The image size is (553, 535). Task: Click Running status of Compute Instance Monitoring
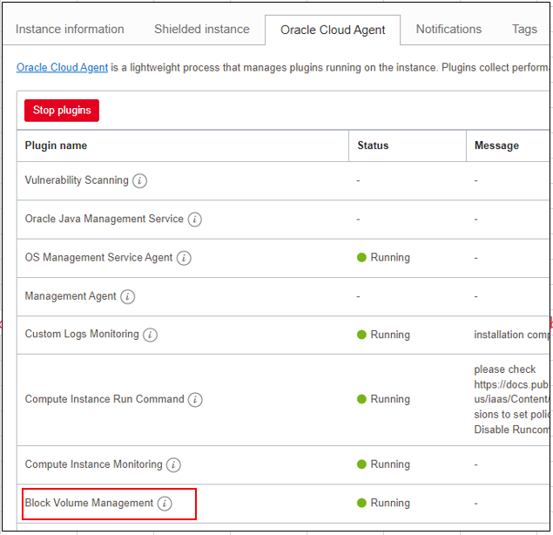(x=383, y=464)
